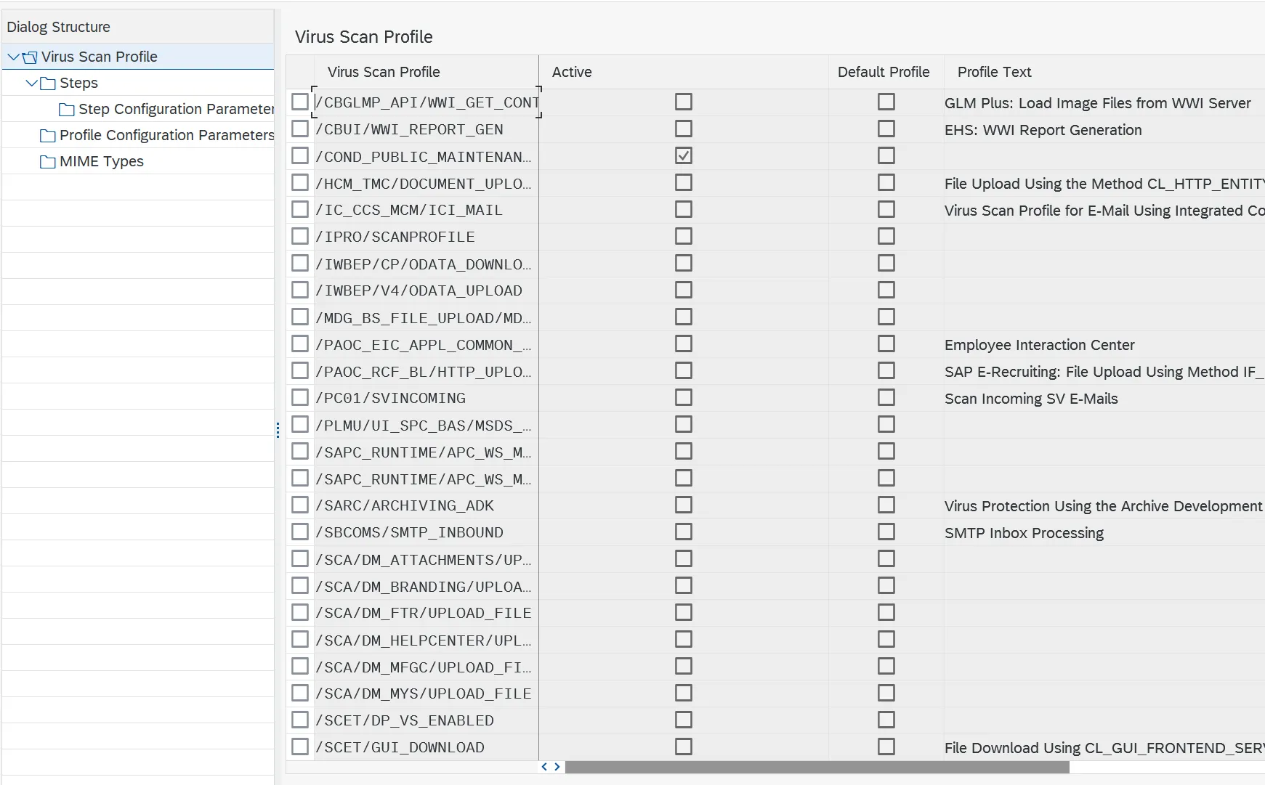Open MIME Types in dialog structure
This screenshot has height=785, width=1265.
[x=101, y=161]
